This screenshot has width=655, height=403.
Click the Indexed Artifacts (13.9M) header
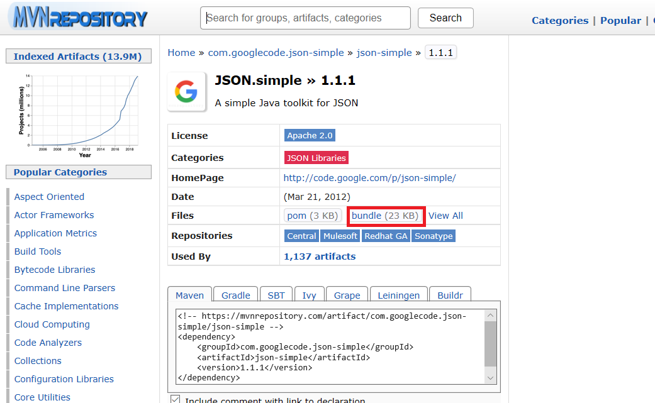tap(79, 57)
